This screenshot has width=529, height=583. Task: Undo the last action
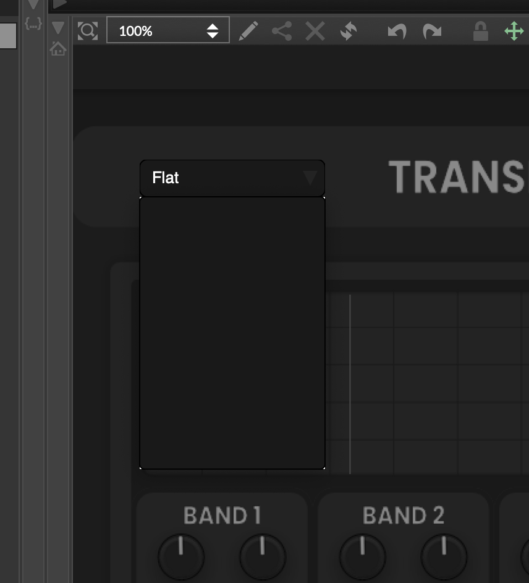pos(397,31)
